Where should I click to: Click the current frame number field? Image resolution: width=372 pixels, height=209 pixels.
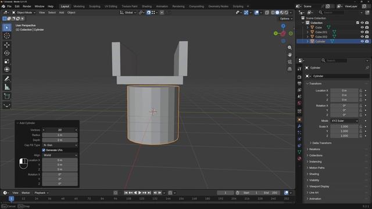pyautogui.click(x=226, y=193)
